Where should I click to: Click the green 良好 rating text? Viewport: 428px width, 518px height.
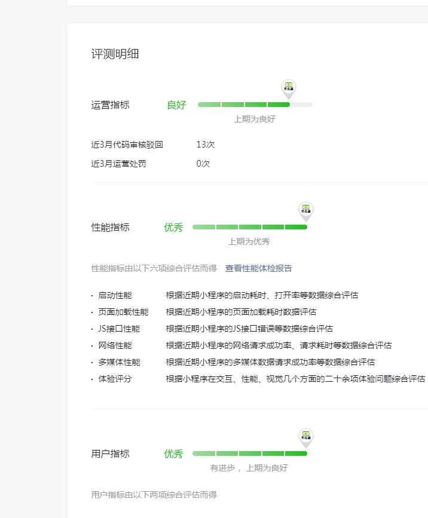(x=176, y=105)
